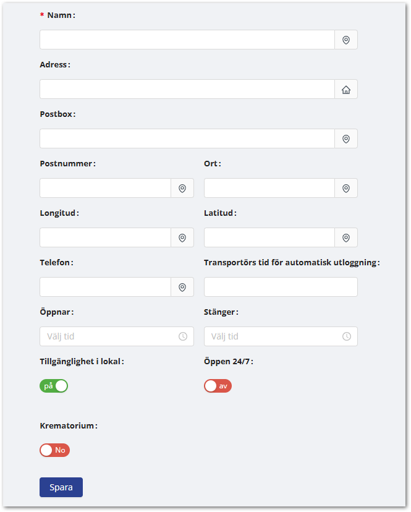Click the pin icon beside Postnummer field
Viewport: 411px width, 512px height.
point(182,188)
